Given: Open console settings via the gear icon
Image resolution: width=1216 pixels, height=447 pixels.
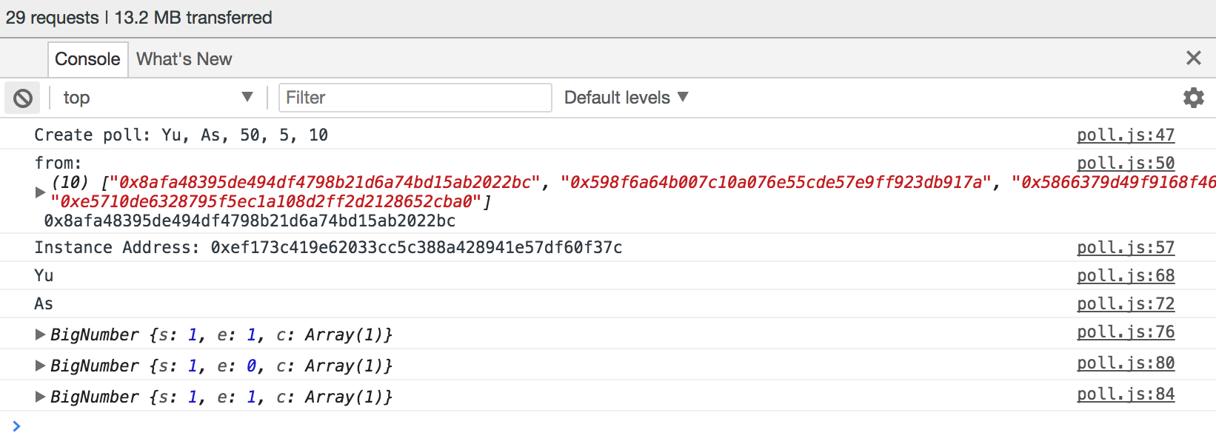Looking at the screenshot, I should [1193, 98].
